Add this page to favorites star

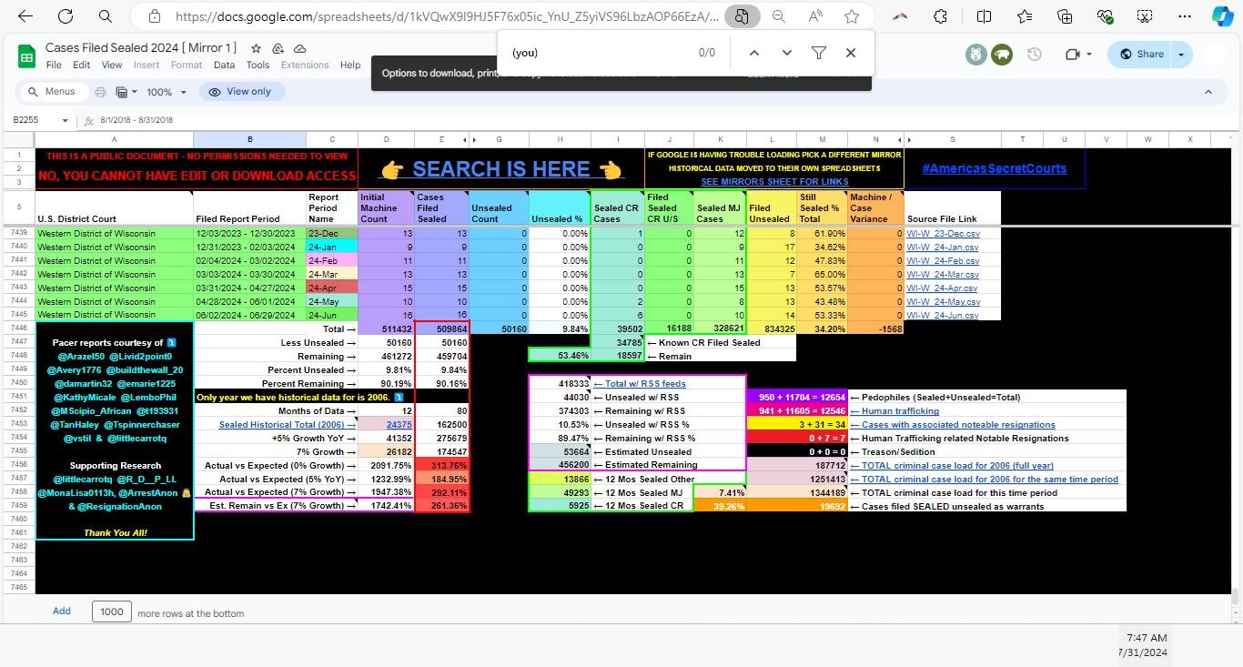coord(852,16)
